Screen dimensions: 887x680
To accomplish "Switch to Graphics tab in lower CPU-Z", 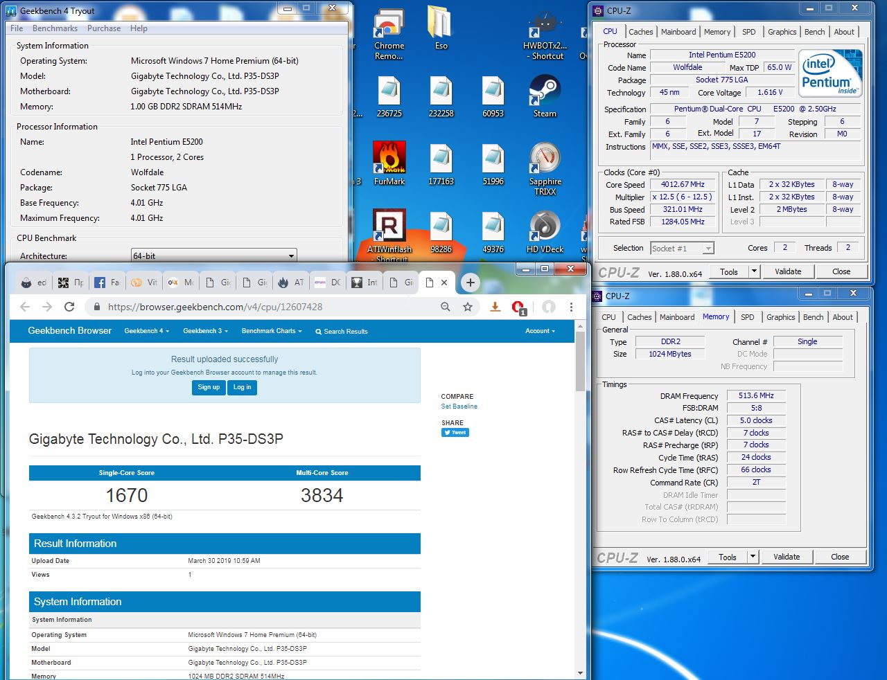I will tap(780, 317).
